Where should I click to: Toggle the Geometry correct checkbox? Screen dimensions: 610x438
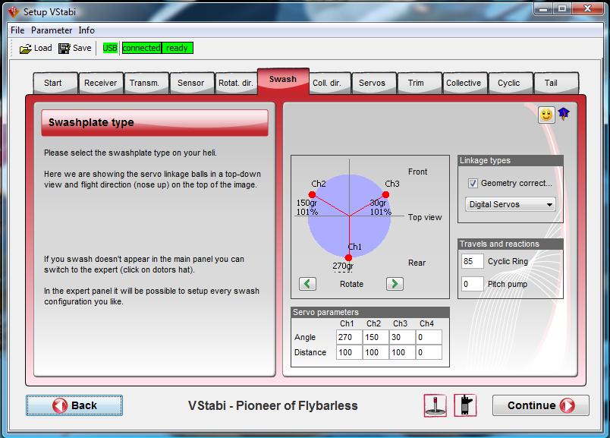473,184
